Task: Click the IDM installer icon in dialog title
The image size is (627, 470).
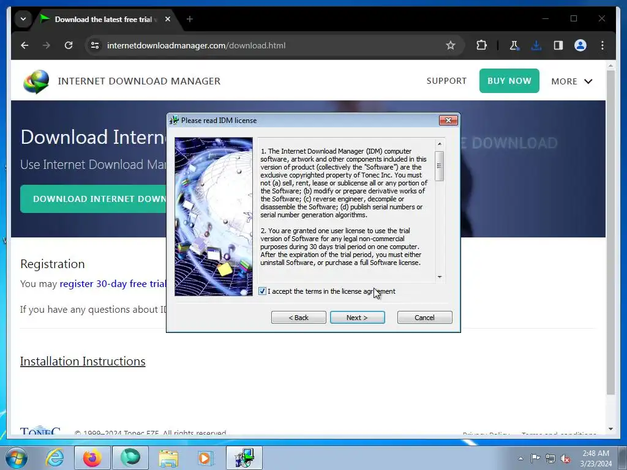Action: pyautogui.click(x=174, y=121)
